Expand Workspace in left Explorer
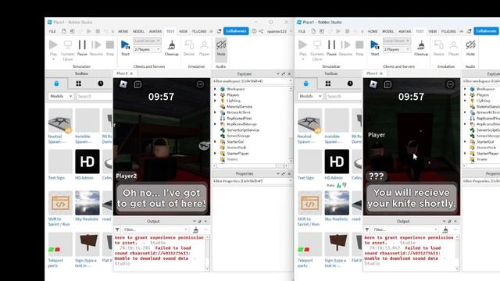Viewport: 500px width, 281px height. click(216, 89)
